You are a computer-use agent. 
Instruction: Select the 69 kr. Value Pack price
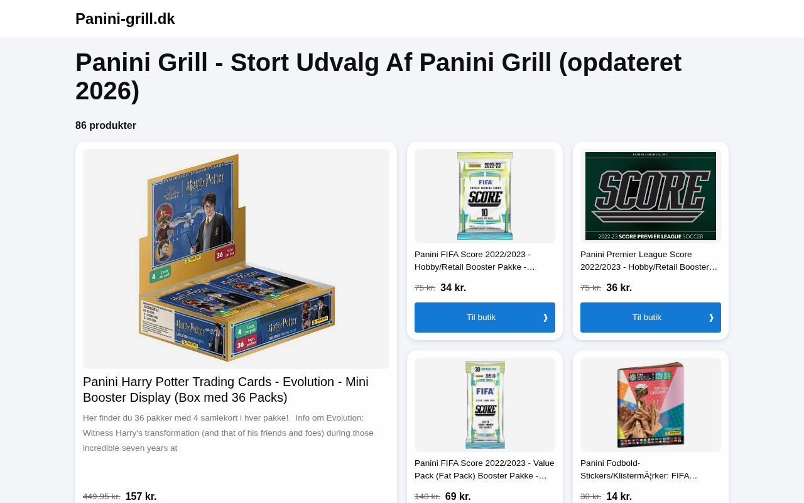pyautogui.click(x=459, y=497)
